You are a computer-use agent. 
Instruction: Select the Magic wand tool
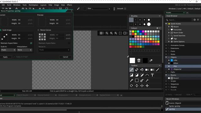[x=147, y=80]
